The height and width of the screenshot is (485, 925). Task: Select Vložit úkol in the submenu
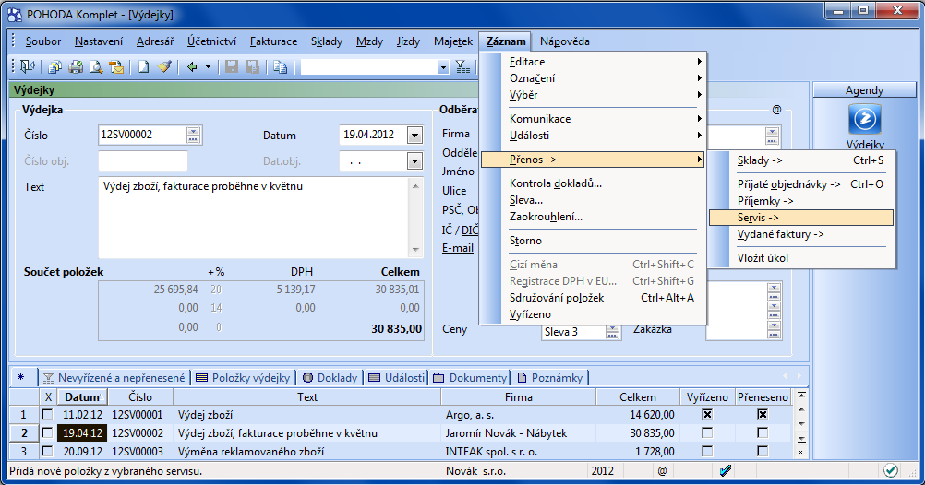[801, 257]
